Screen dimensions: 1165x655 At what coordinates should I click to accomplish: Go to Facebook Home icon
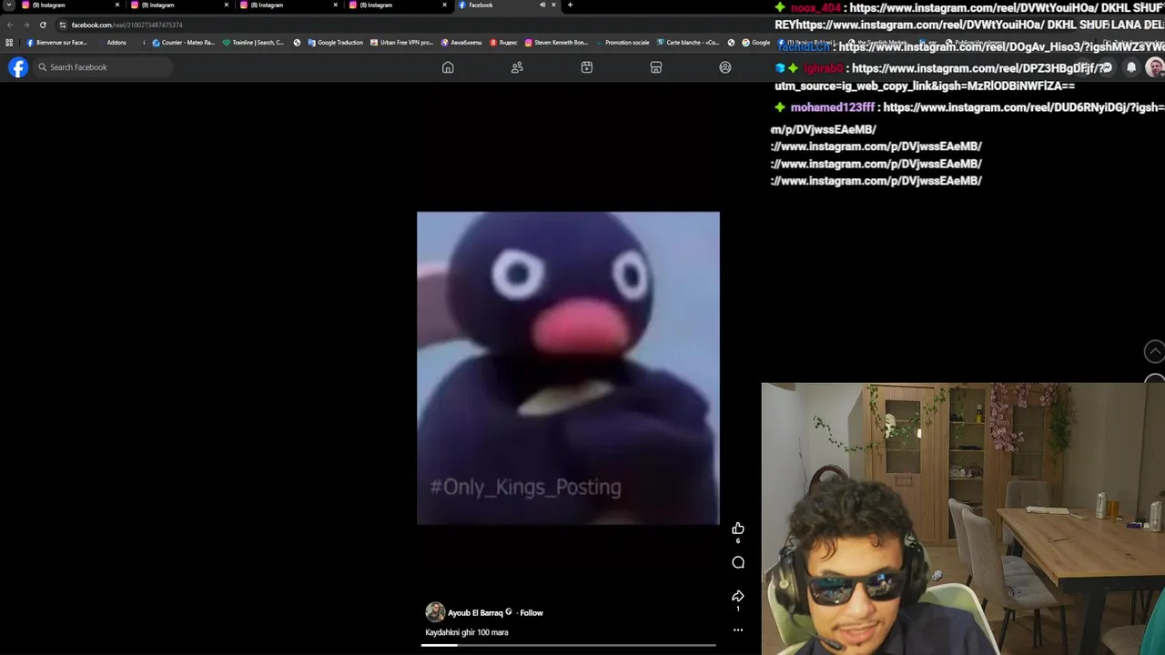[x=448, y=67]
